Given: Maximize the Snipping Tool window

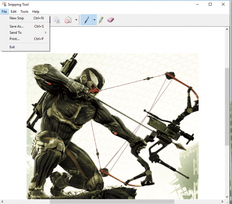Looking at the screenshot, I should [x=210, y=4].
